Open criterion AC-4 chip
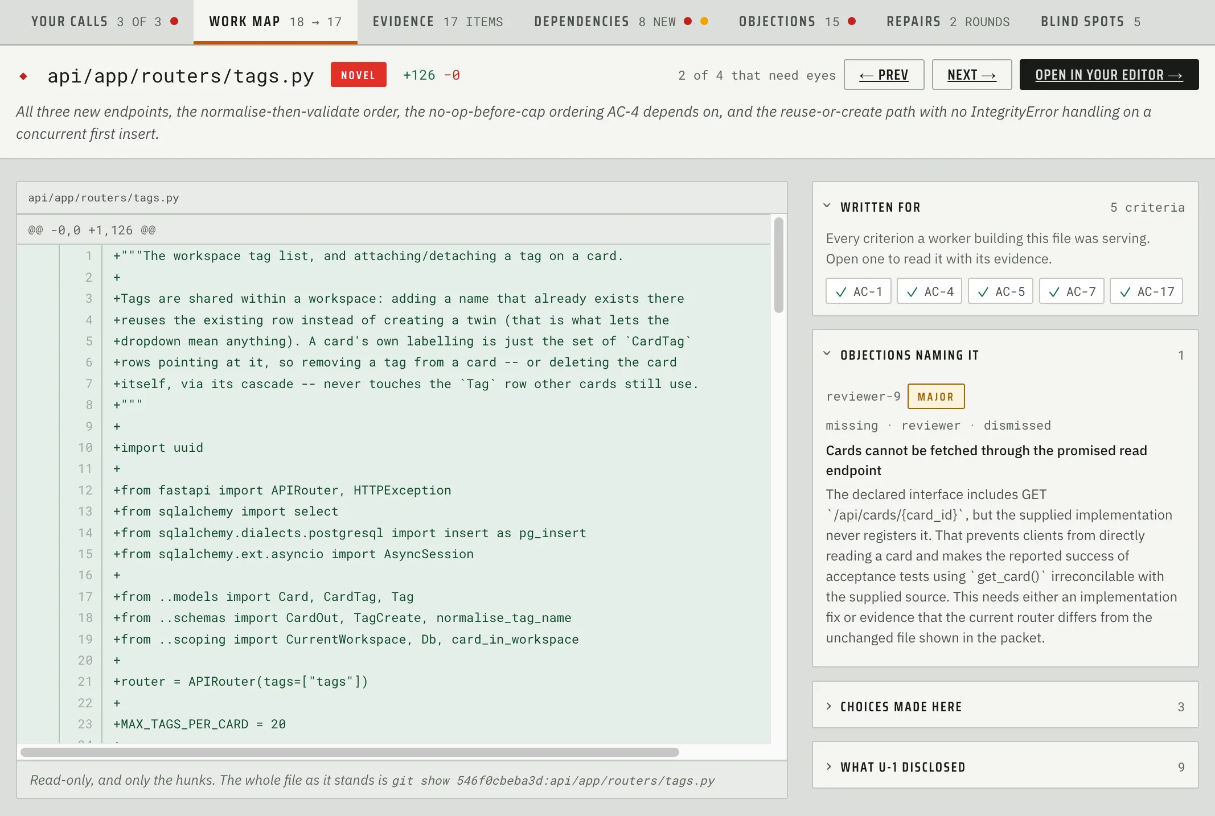 929,291
